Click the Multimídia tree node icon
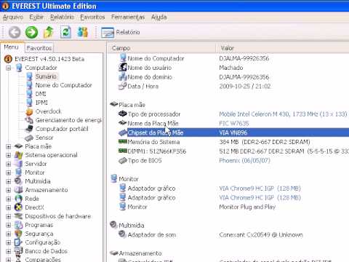349x262 pixels. pos(18,181)
